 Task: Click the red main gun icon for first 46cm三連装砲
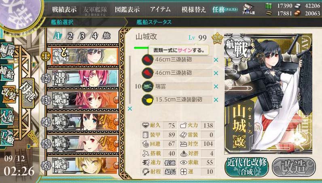tap(148, 60)
